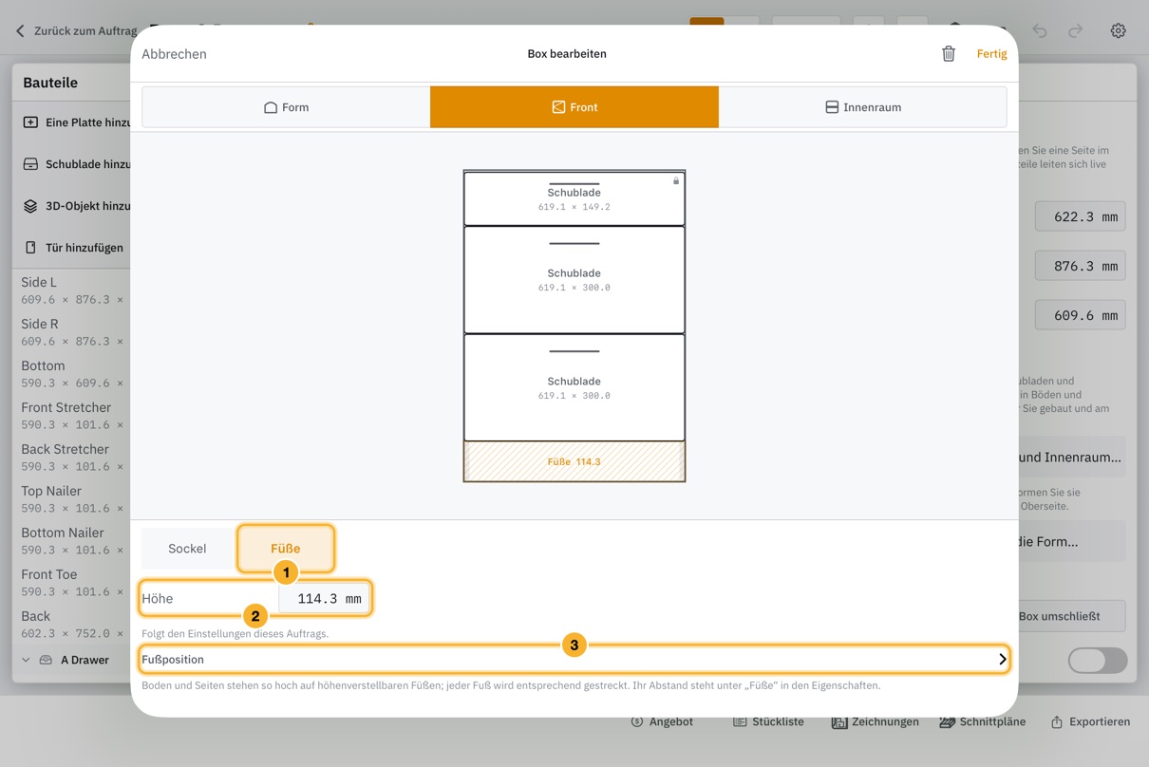Select the Füße 114.3 area in the preview
Viewport: 1149px width, 767px height.
(574, 461)
